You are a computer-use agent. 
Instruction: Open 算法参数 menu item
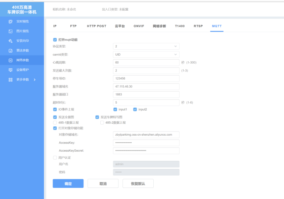pos(22,51)
